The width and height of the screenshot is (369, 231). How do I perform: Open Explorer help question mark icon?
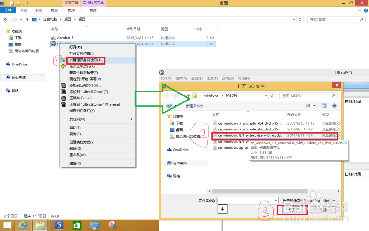366,10
